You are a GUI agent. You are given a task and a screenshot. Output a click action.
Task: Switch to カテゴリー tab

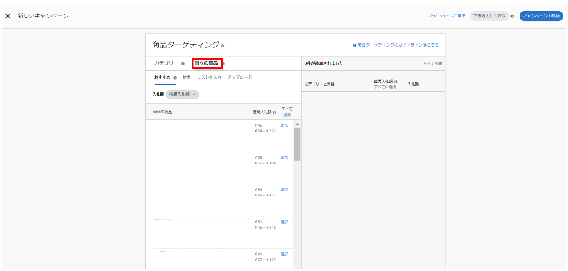pyautogui.click(x=166, y=63)
